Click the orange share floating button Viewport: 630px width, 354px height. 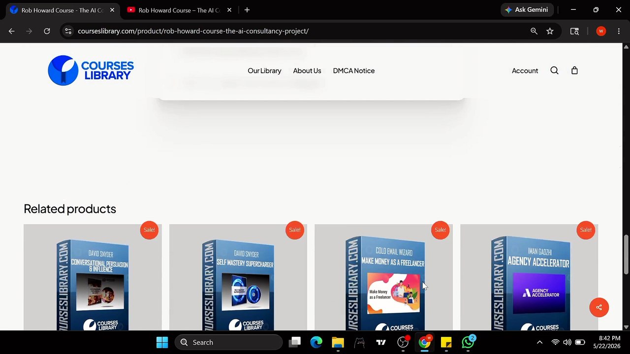[599, 307]
